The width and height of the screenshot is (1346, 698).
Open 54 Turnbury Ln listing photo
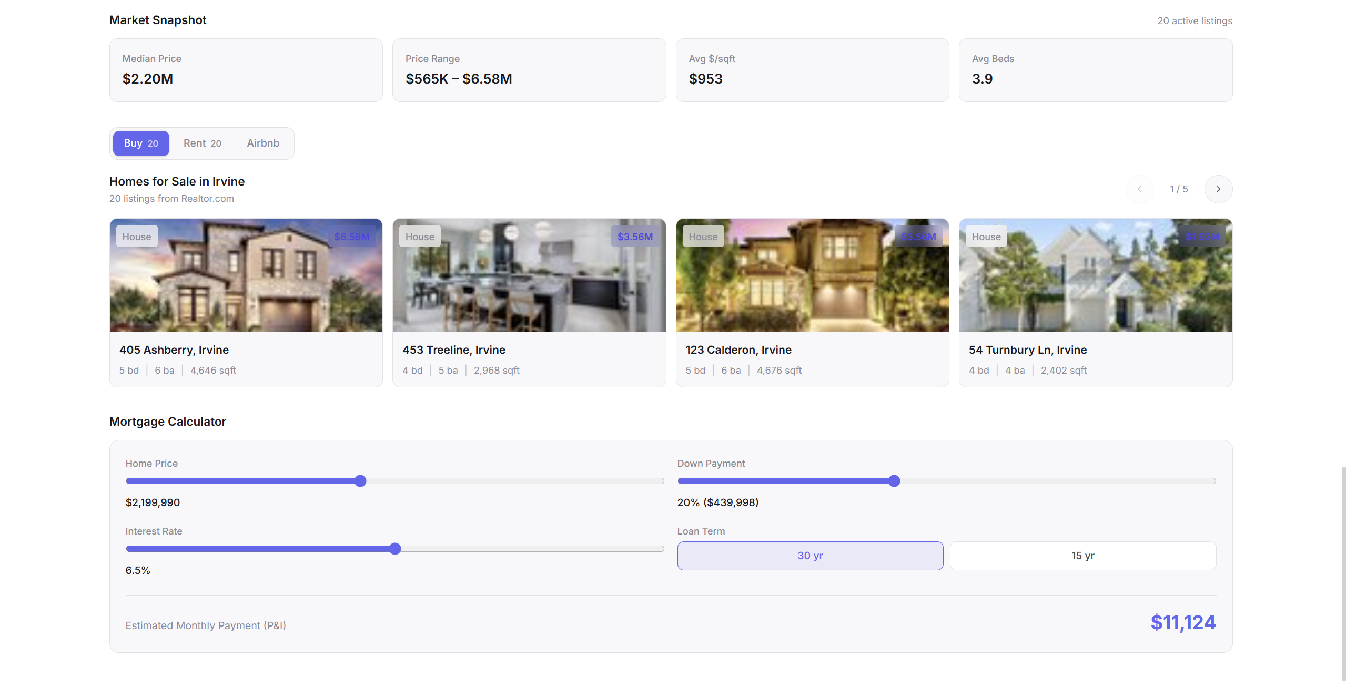point(1095,284)
